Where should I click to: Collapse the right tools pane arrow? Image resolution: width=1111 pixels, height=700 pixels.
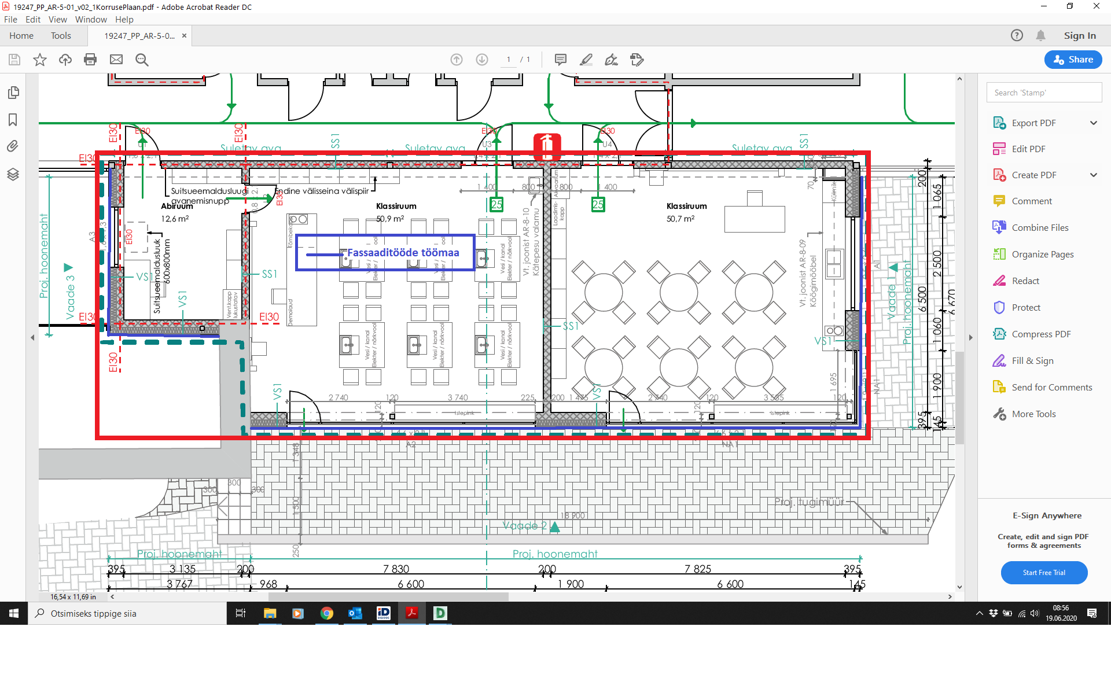point(971,337)
